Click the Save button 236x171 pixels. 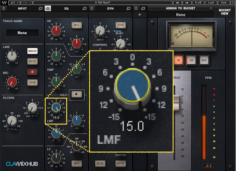pos(224,3)
